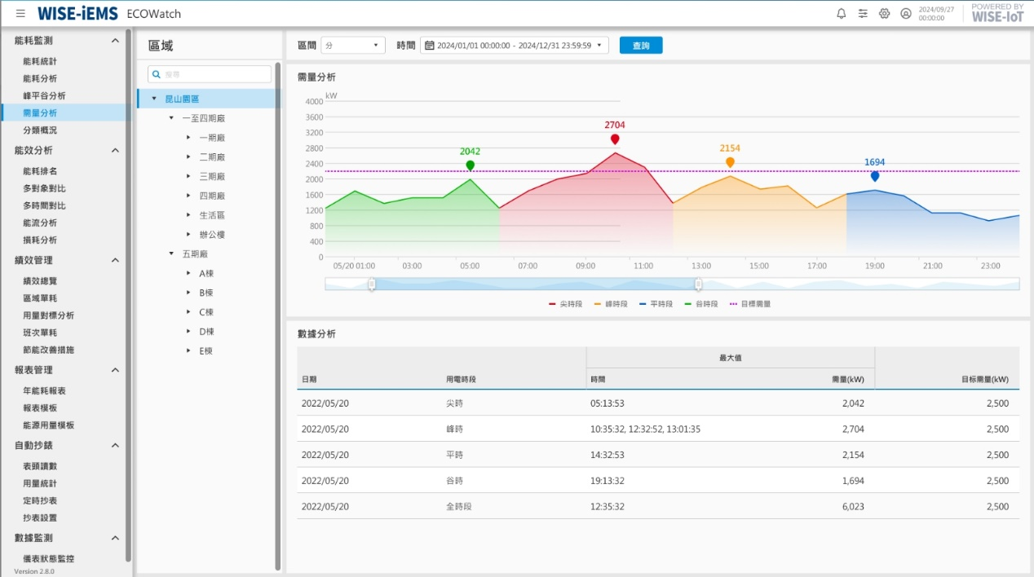
Task: Expand the 一期廠 tree node
Action: point(188,137)
